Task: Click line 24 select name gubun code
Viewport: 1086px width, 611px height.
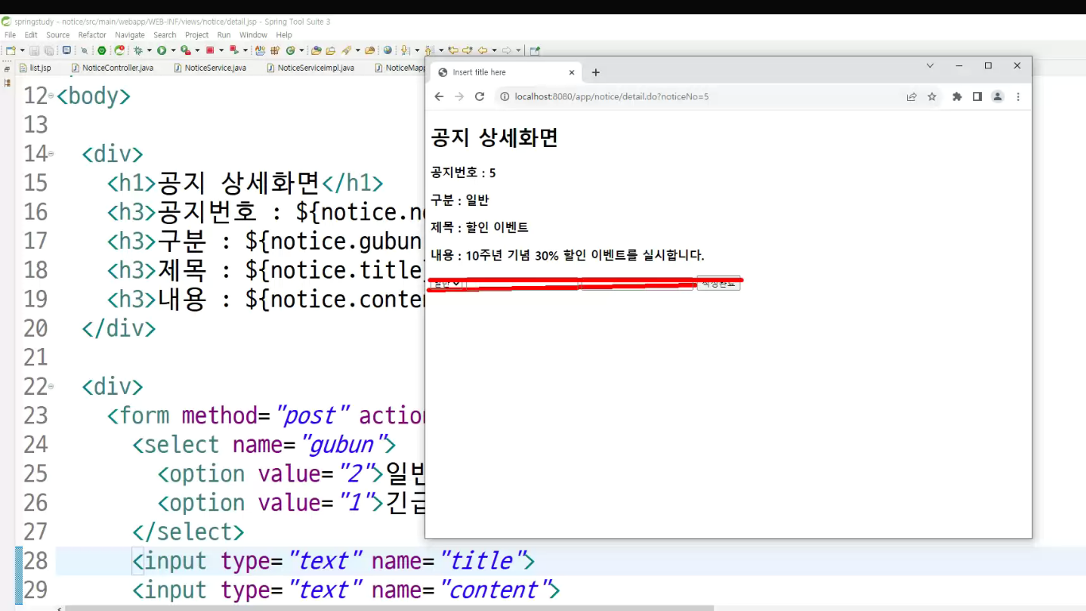Action: click(x=264, y=444)
